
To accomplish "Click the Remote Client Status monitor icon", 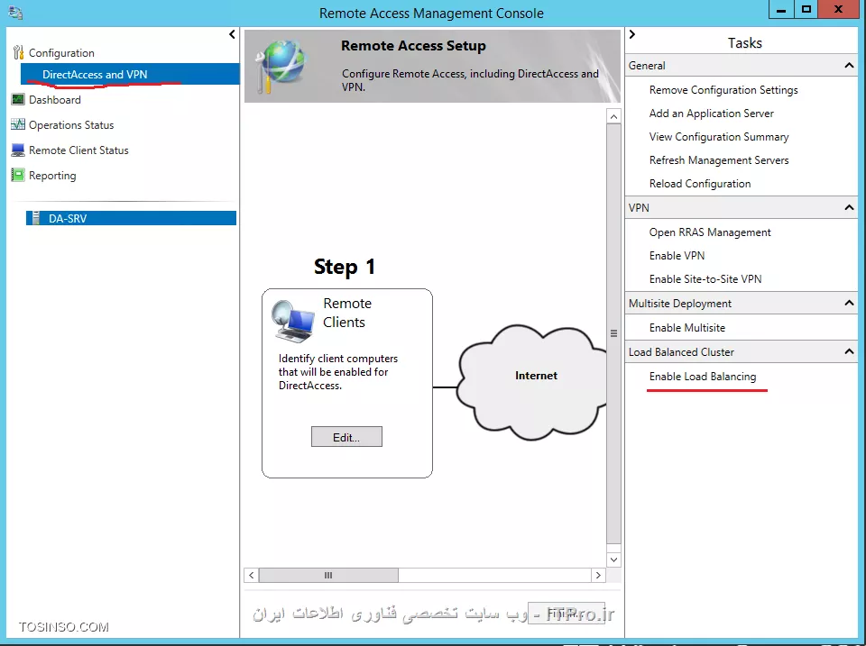I will [18, 150].
